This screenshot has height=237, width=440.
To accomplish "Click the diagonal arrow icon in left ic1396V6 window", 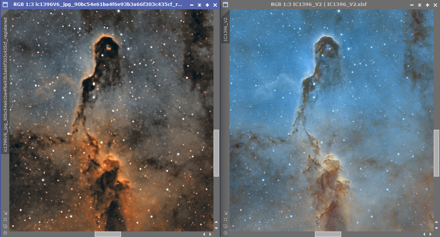I will tap(5, 213).
